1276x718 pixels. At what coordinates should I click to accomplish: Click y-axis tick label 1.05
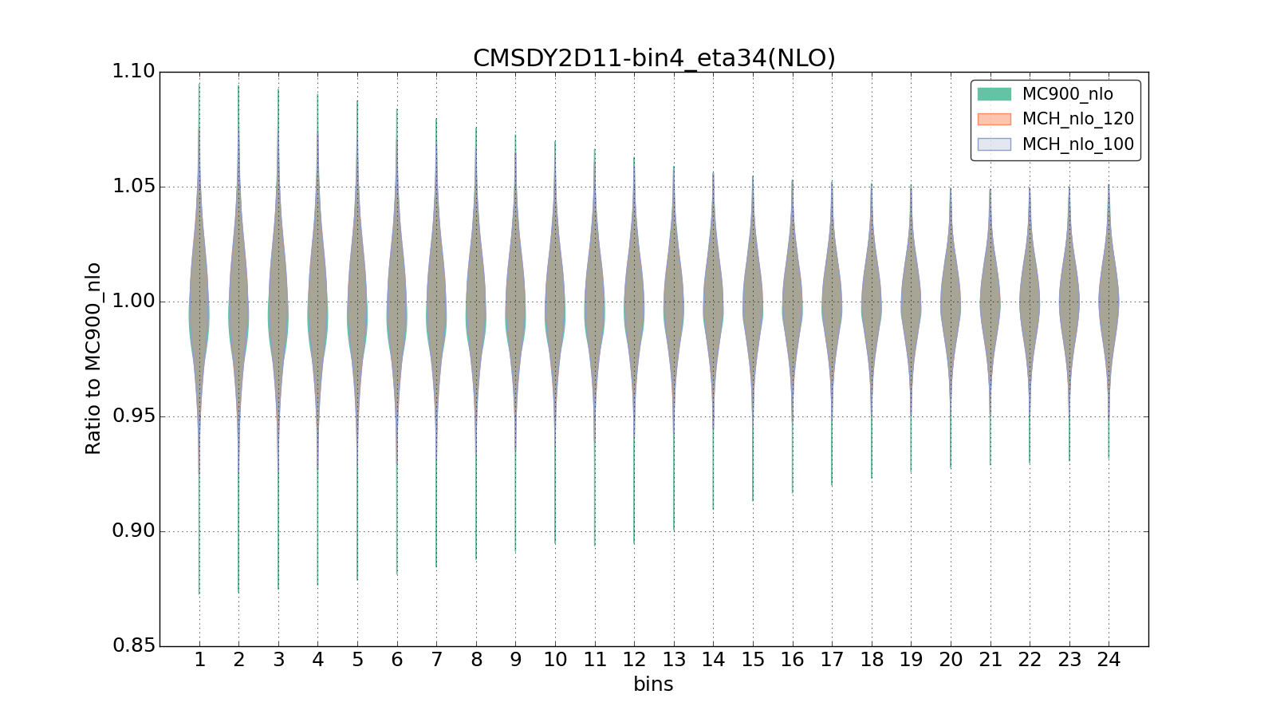[134, 187]
